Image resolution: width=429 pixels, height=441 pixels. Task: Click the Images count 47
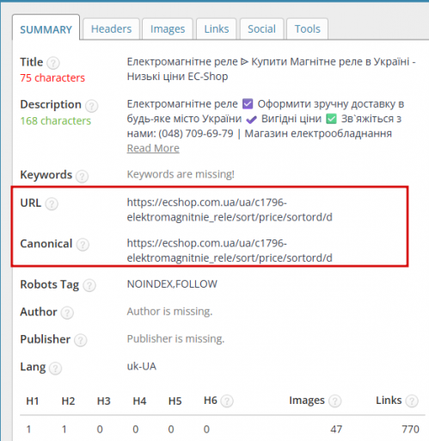pos(336,429)
